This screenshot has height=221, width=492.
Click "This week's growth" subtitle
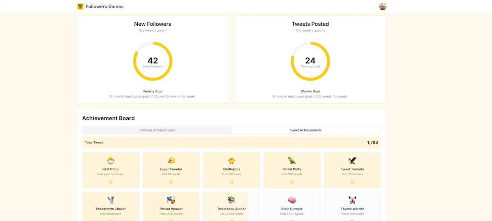point(153,31)
